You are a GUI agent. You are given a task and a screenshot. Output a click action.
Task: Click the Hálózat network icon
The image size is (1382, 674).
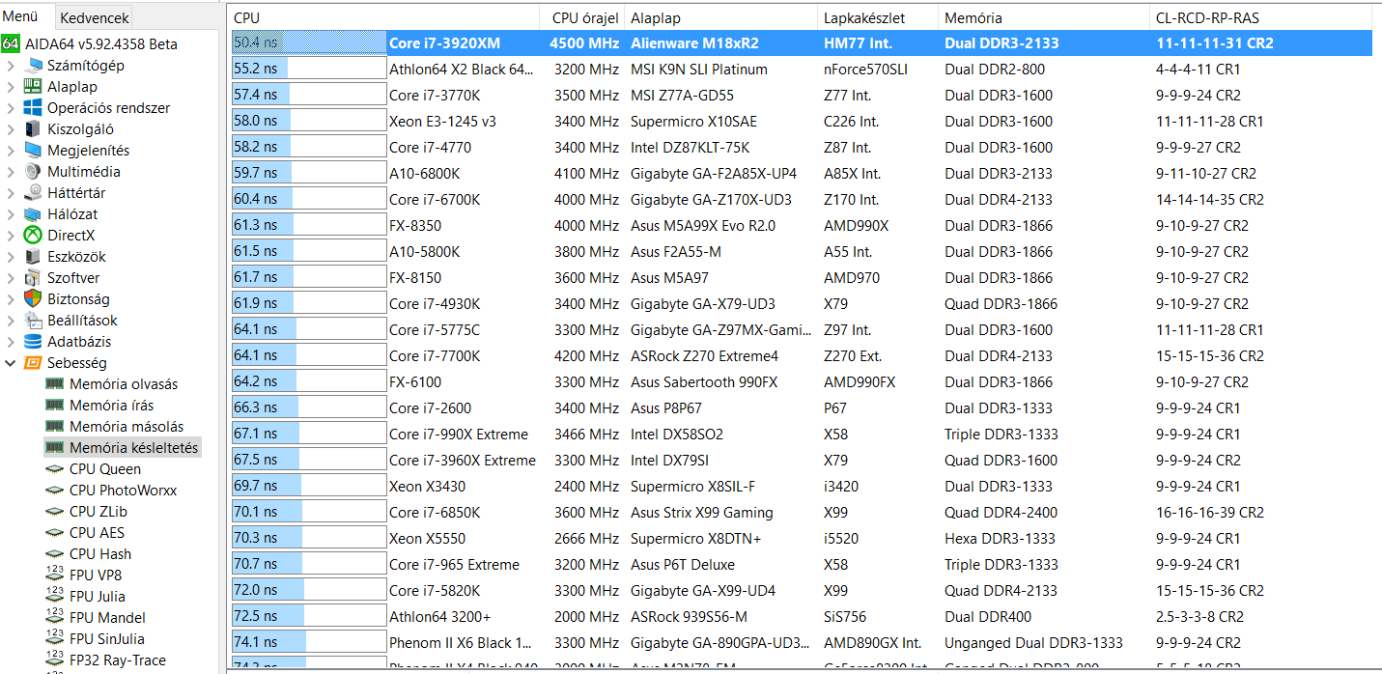click(33, 214)
